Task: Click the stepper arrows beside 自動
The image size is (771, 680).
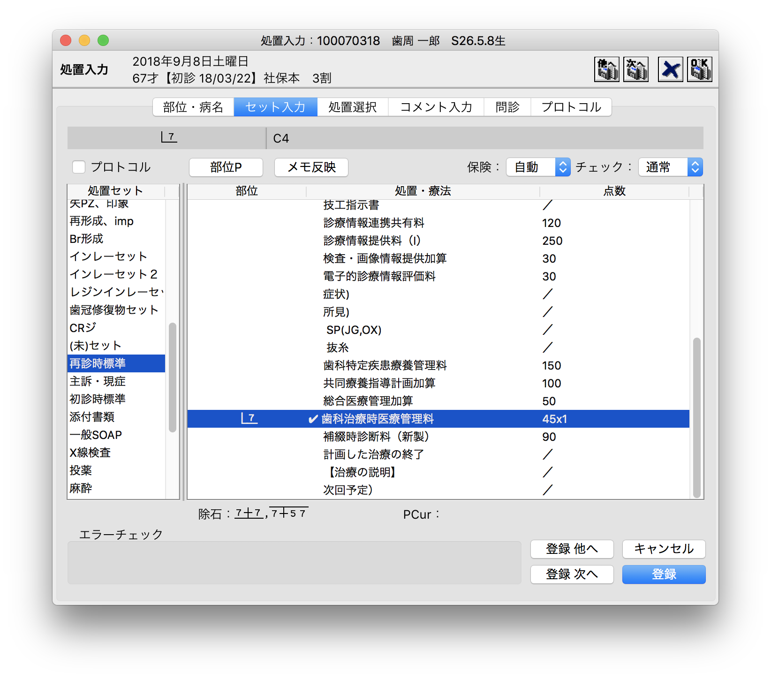Action: 563,167
